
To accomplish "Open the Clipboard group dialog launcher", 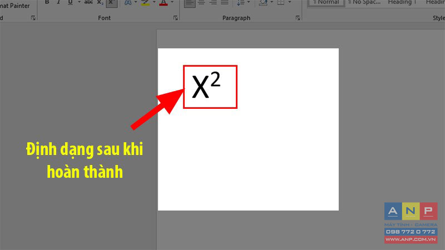I will pyautogui.click(x=33, y=18).
